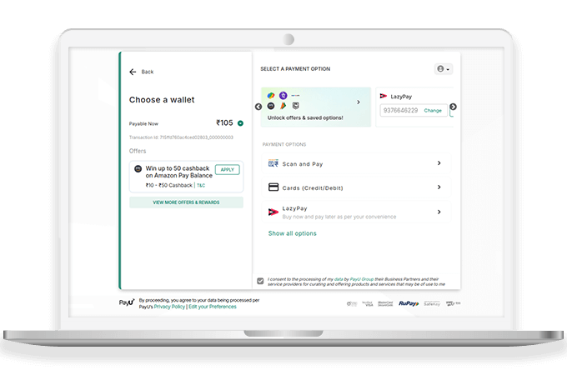Click the credit card icon
Viewport: 567px width, 375px height.
[x=273, y=187]
